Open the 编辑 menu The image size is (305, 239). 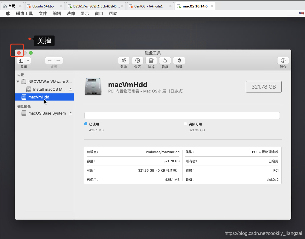coord(57,13)
